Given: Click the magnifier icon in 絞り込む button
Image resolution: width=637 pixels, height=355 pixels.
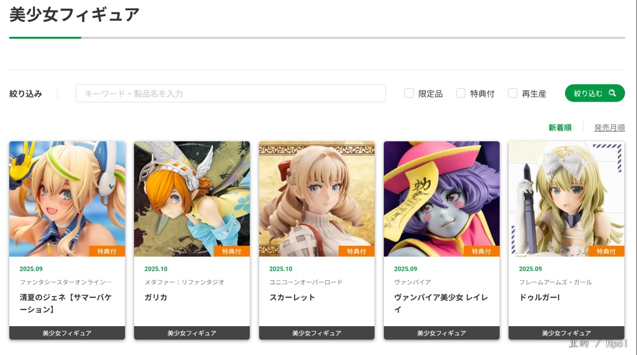Looking at the screenshot, I should (x=612, y=93).
